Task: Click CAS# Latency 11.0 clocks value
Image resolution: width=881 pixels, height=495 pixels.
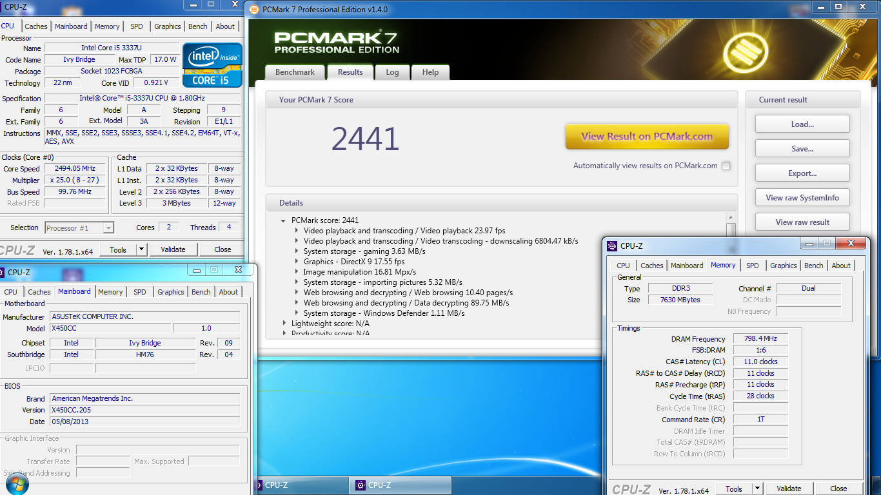Action: click(760, 362)
